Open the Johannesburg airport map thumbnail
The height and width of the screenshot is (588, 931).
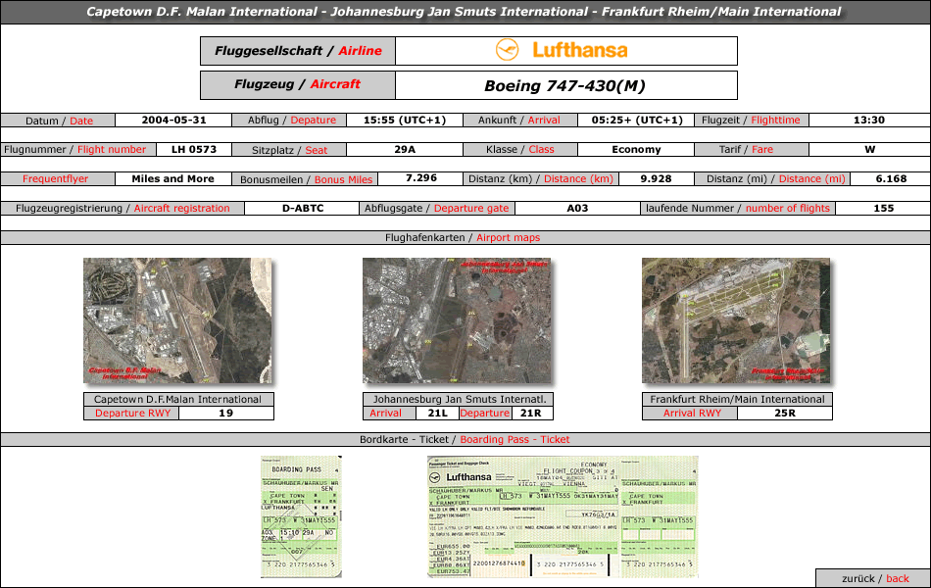[457, 320]
